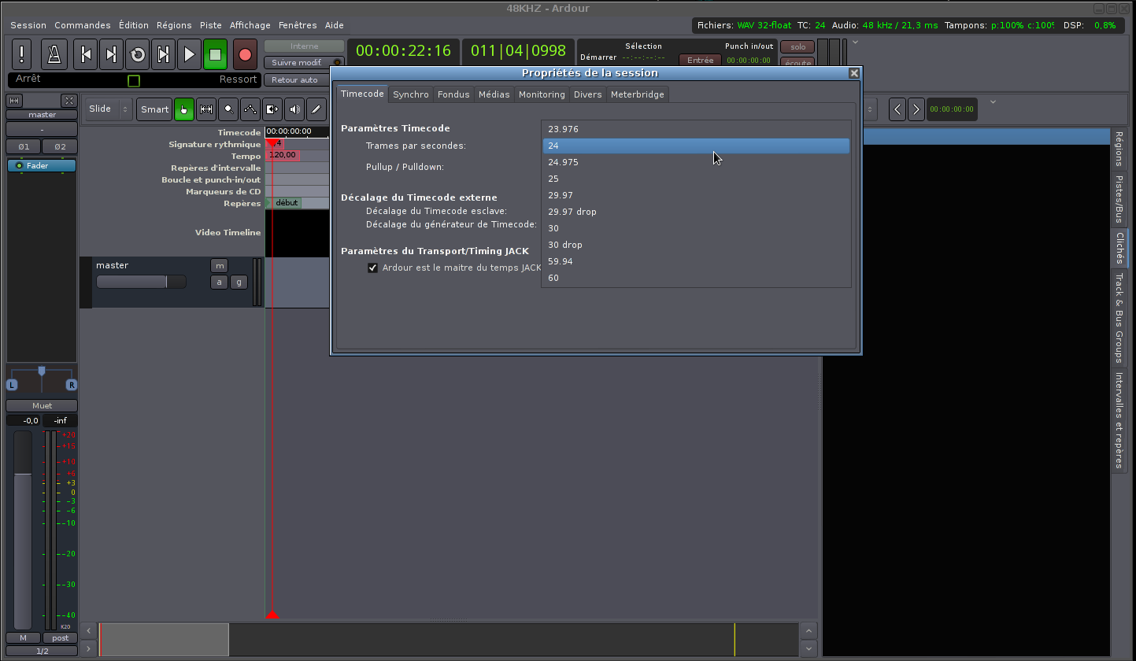1136x661 pixels.
Task: Click the Interne sync source button
Action: [304, 46]
